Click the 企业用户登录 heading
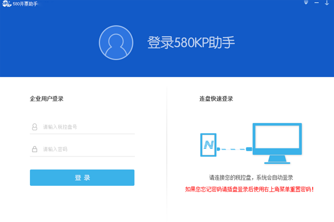334x222 pixels. 47,99
